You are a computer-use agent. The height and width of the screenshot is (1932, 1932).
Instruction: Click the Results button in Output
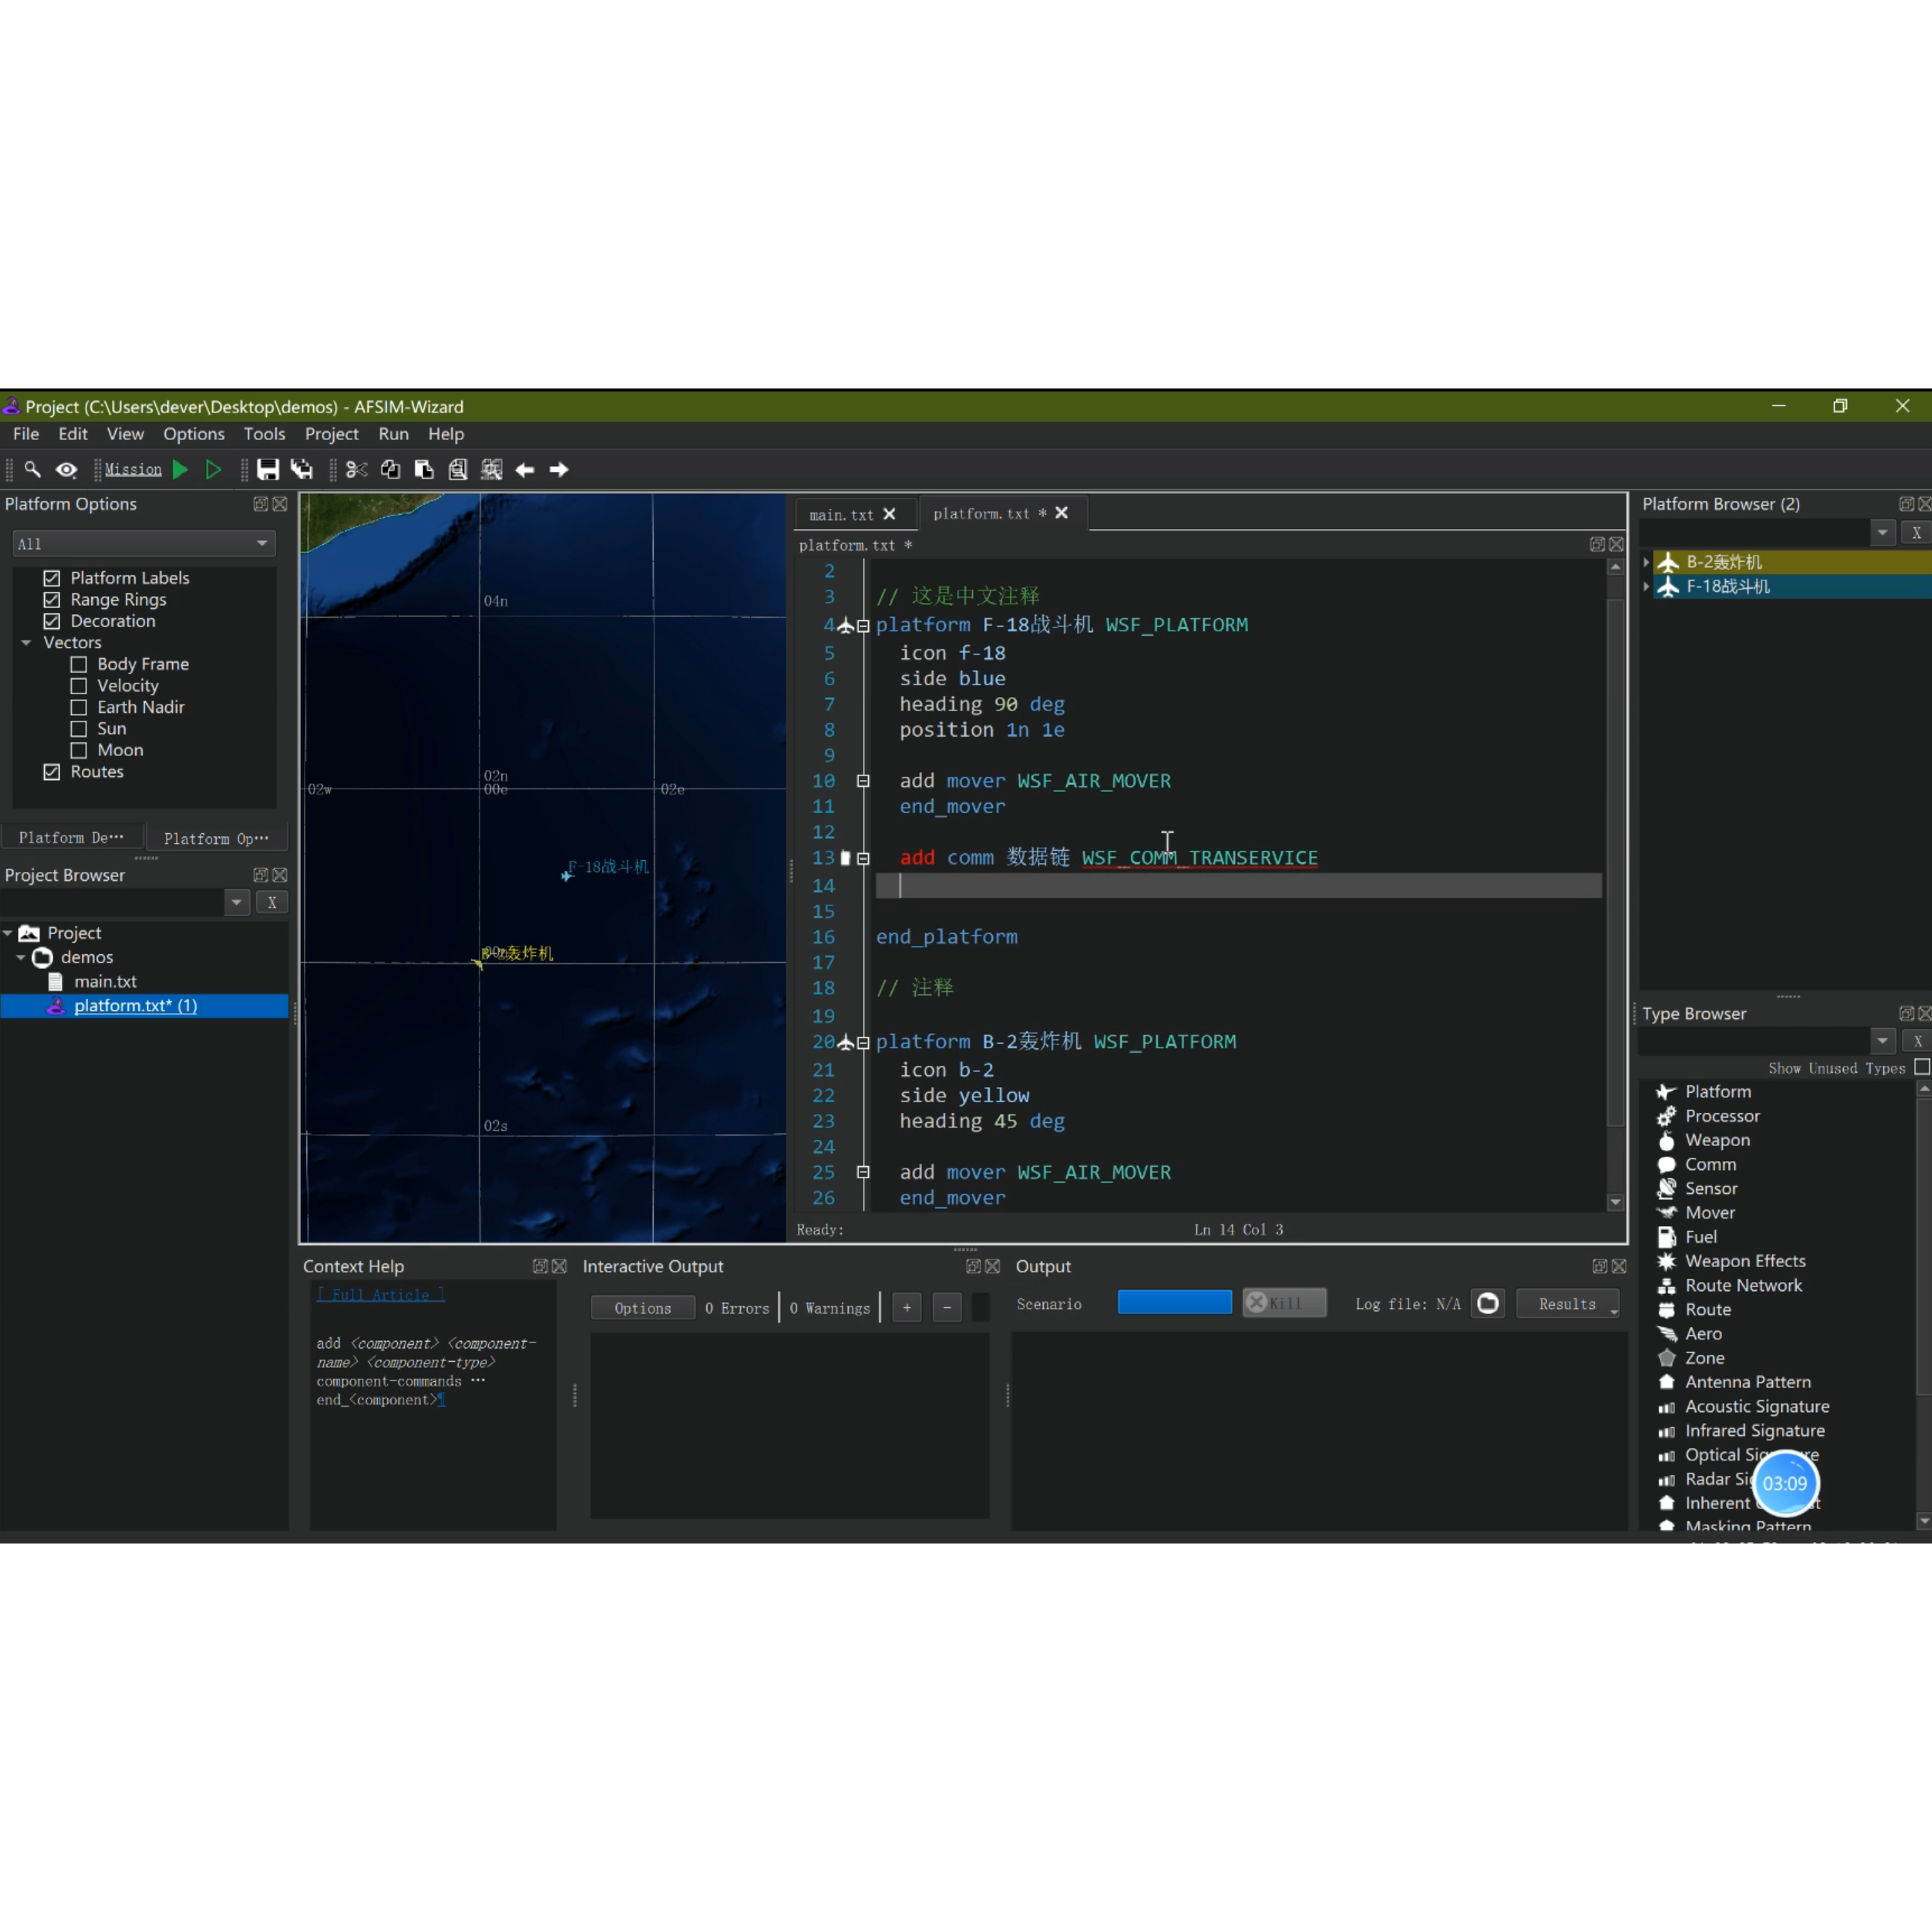tap(1567, 1304)
